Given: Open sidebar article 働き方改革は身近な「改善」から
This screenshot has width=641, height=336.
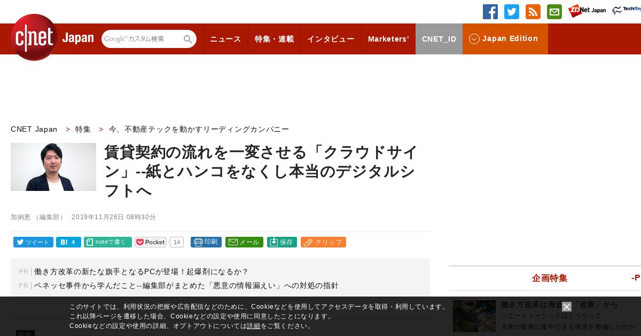Looking at the screenshot, I should pos(559,305).
